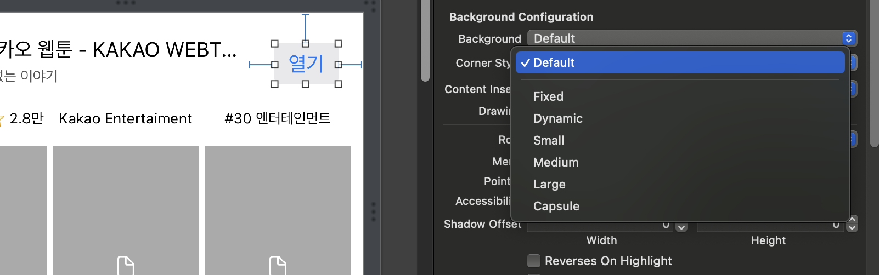Select the #30 엔터테인먼트 label
Viewport: 879px width, 275px height.
278,118
